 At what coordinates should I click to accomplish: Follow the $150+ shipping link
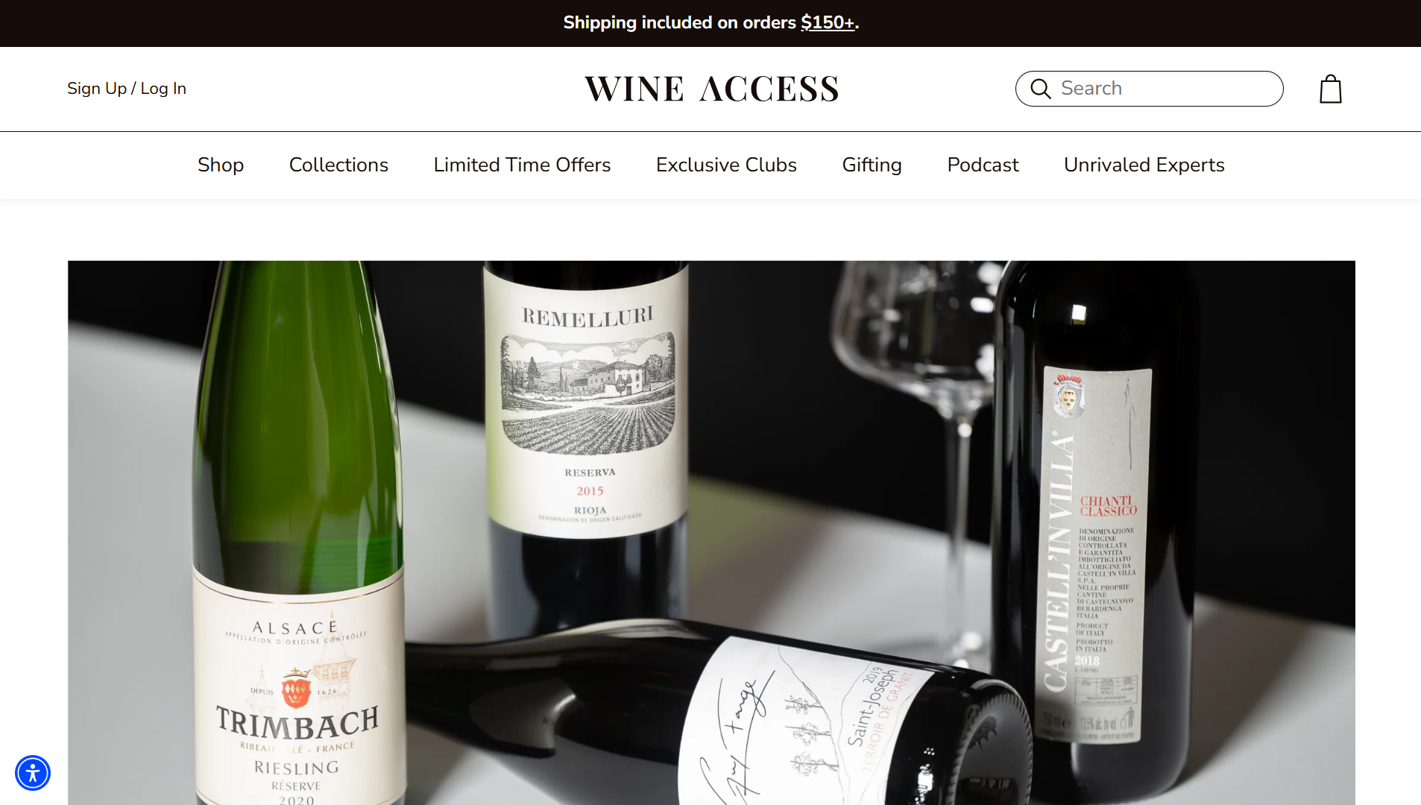point(828,22)
